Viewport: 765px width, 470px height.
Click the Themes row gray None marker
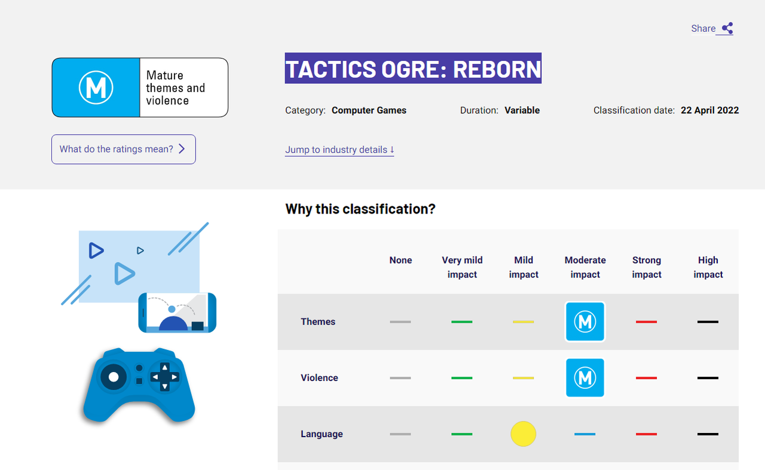coord(400,322)
